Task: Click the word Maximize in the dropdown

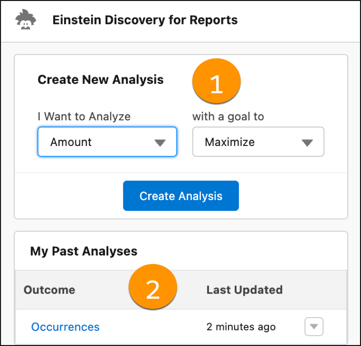Action: [230, 142]
